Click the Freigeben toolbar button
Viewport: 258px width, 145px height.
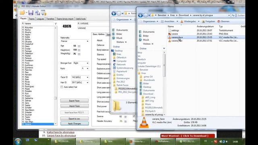(208, 21)
